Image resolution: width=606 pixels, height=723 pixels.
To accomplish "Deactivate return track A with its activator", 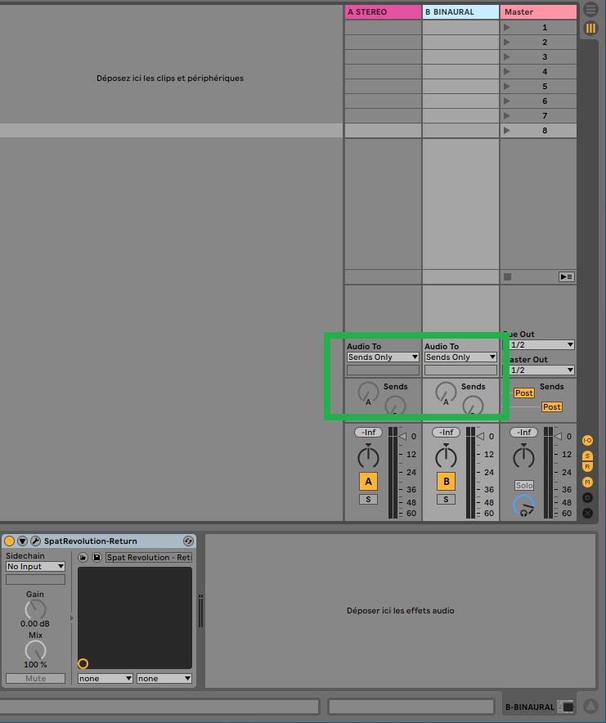I will (x=368, y=481).
